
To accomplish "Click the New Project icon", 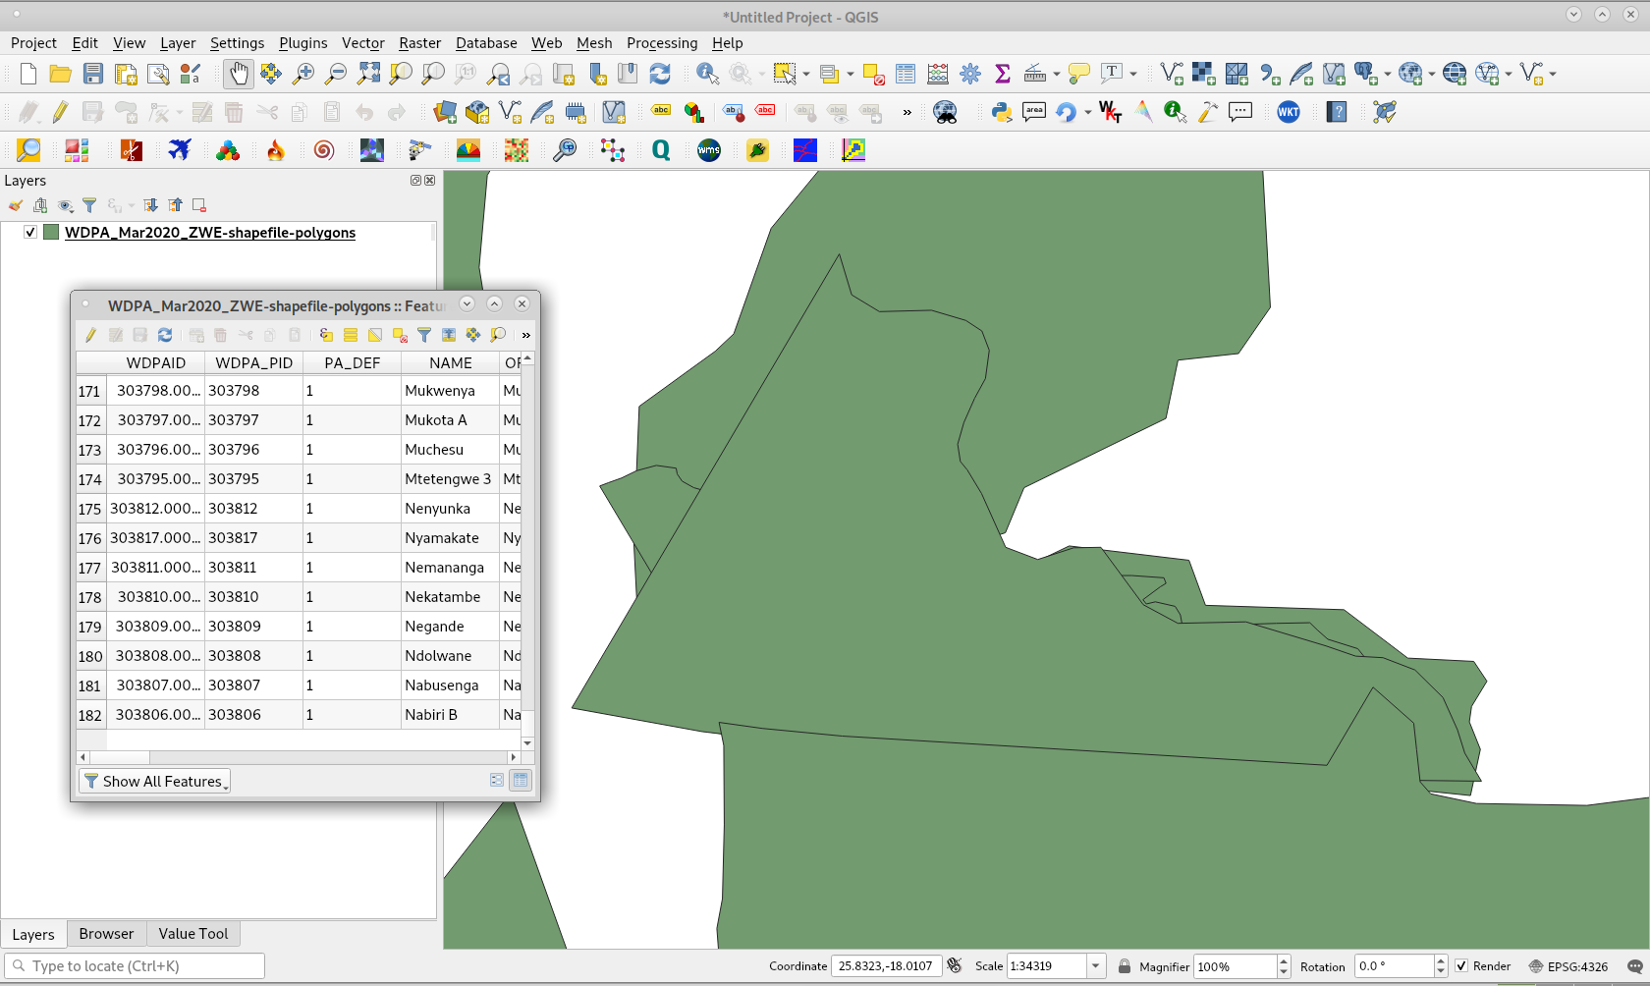I will coord(28,74).
